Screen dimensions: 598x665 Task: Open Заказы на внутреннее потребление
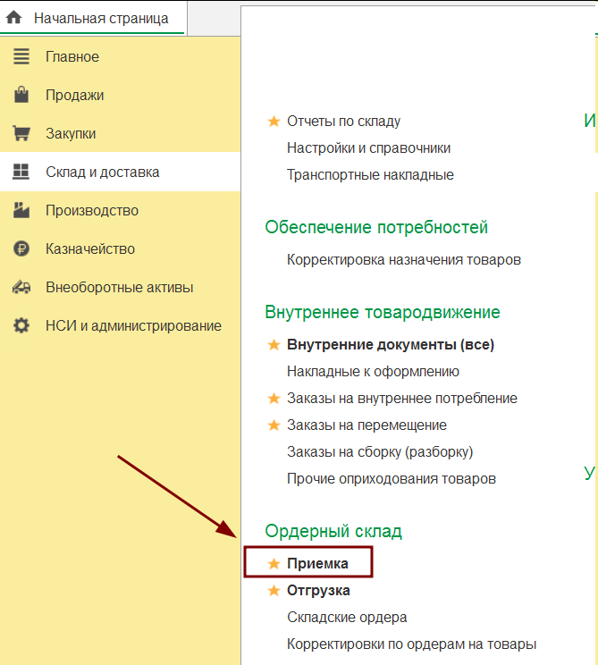point(402,399)
